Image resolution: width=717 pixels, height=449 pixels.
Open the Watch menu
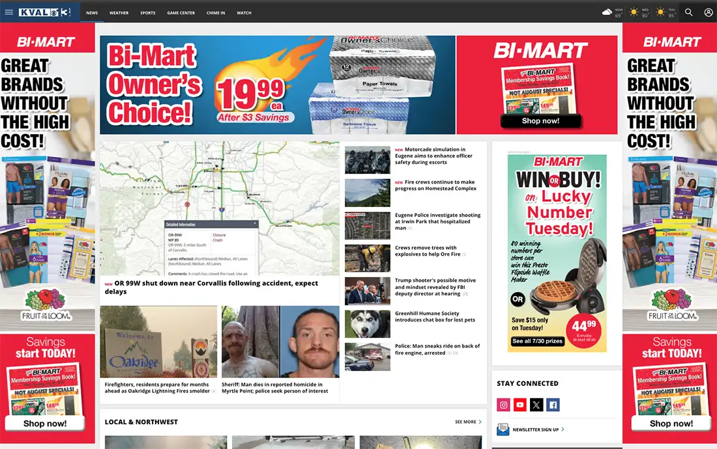click(x=244, y=13)
